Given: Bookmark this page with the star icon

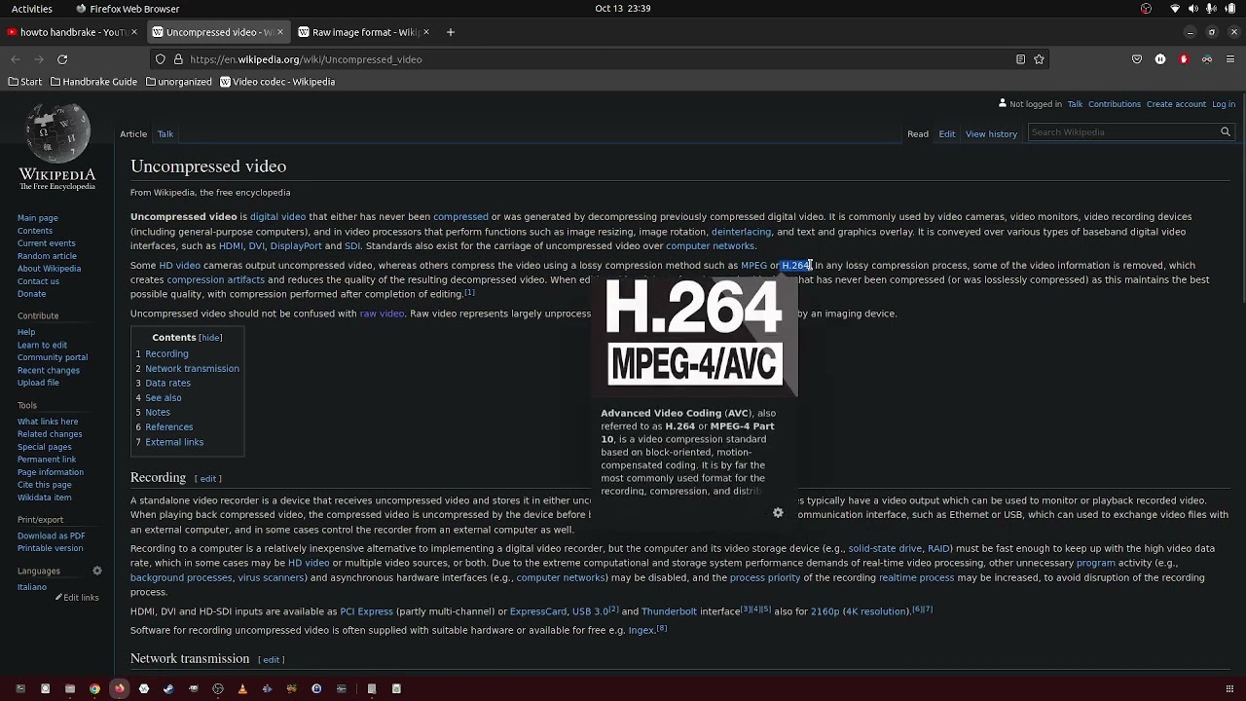Looking at the screenshot, I should (1039, 59).
